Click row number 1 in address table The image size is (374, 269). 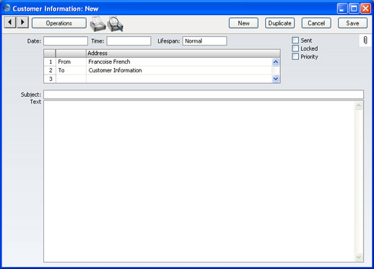(x=50, y=61)
